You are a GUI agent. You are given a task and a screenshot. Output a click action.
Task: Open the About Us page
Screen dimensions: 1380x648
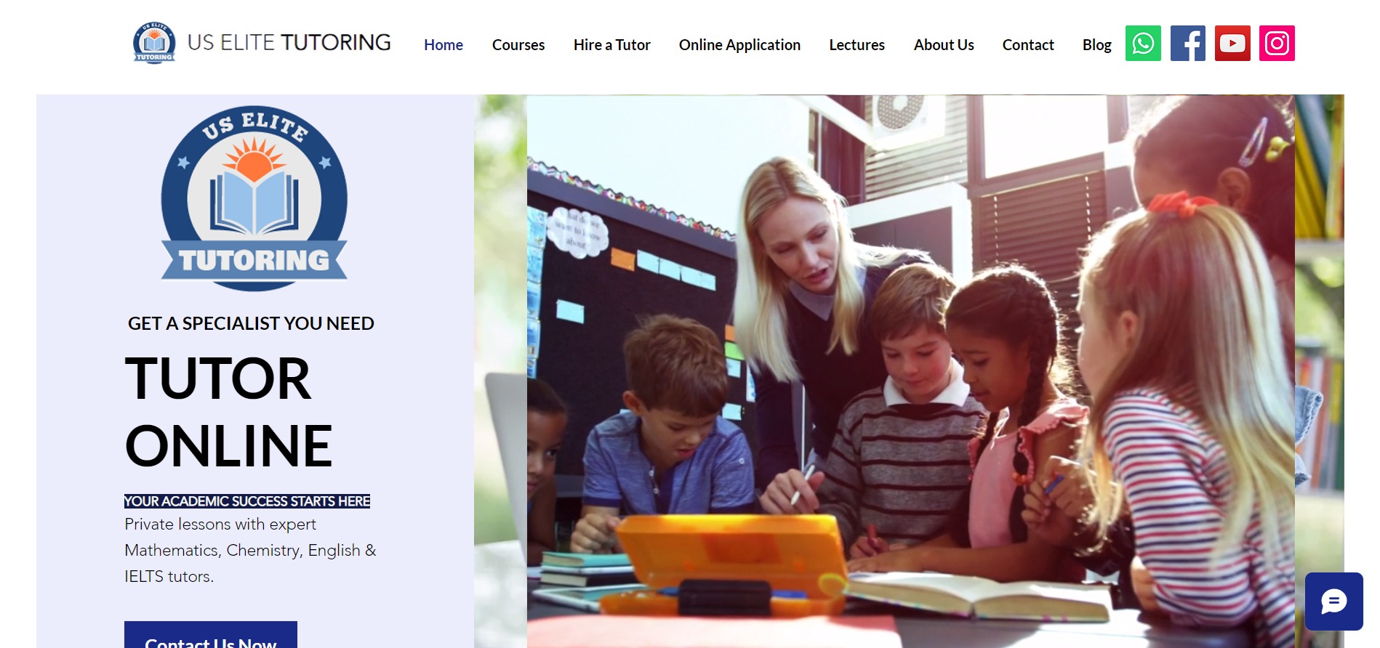[x=943, y=45]
